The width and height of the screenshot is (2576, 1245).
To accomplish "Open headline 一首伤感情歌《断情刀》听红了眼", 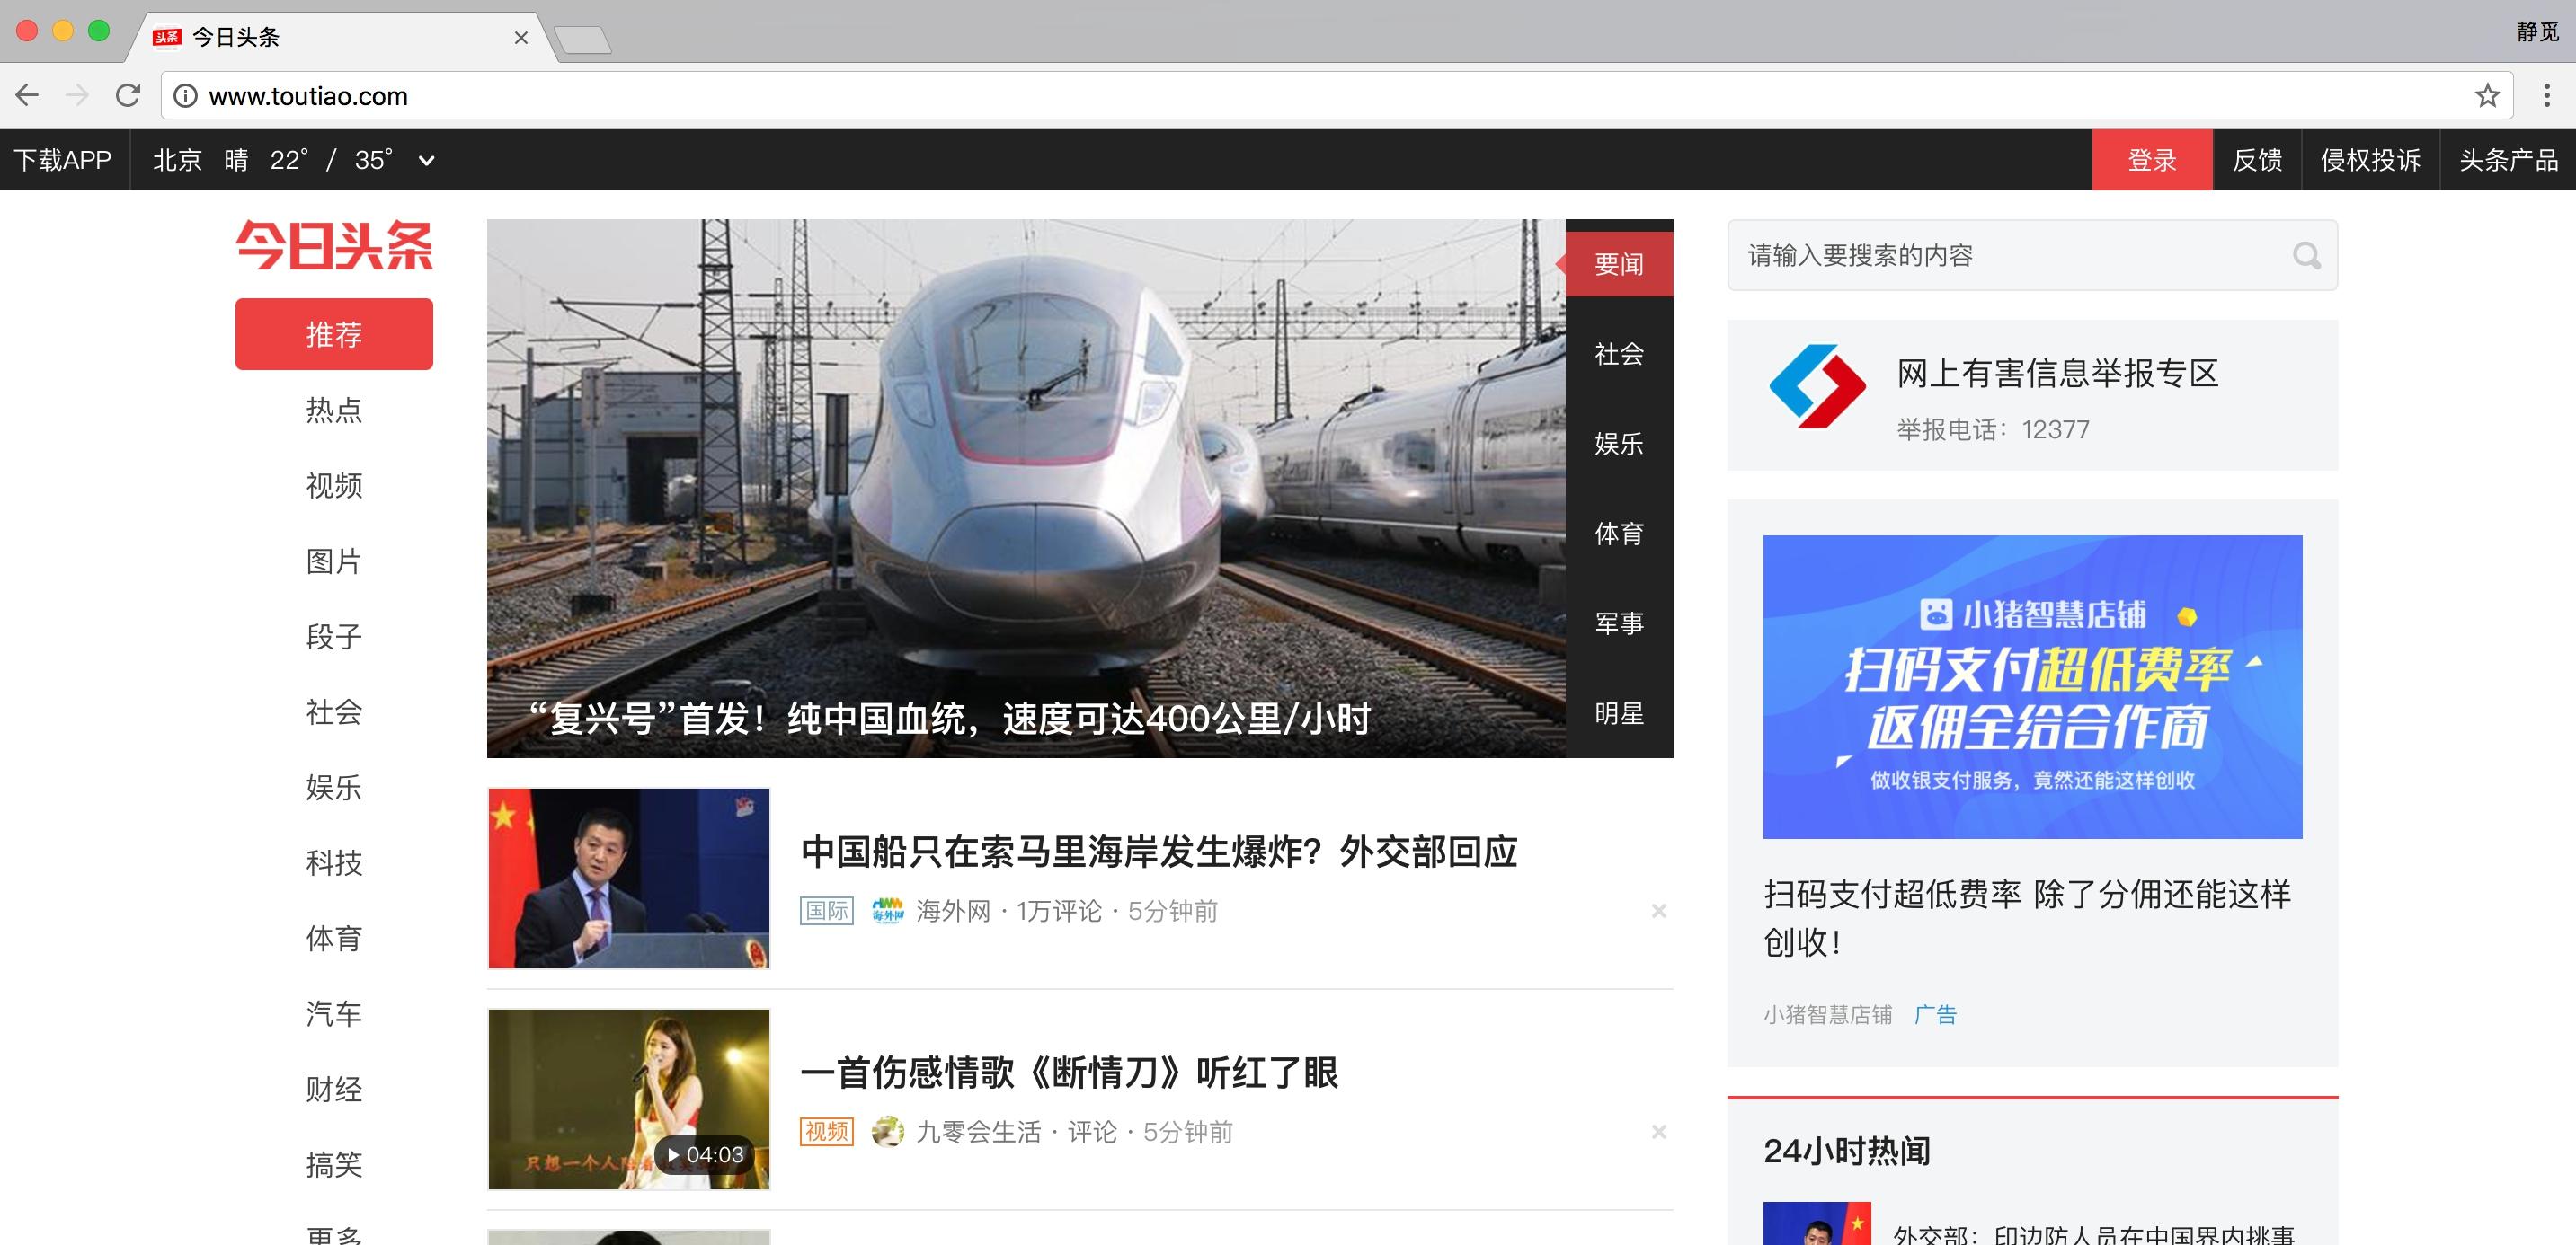I will (x=1069, y=1073).
